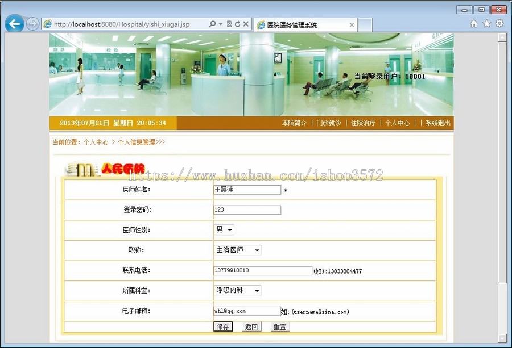Click the 当前登录用户: 10001 text
This screenshot has width=512, height=348.
click(x=390, y=77)
